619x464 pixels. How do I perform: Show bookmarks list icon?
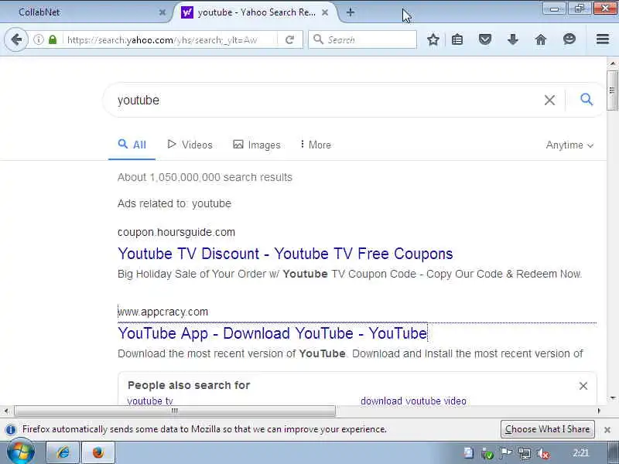point(457,39)
